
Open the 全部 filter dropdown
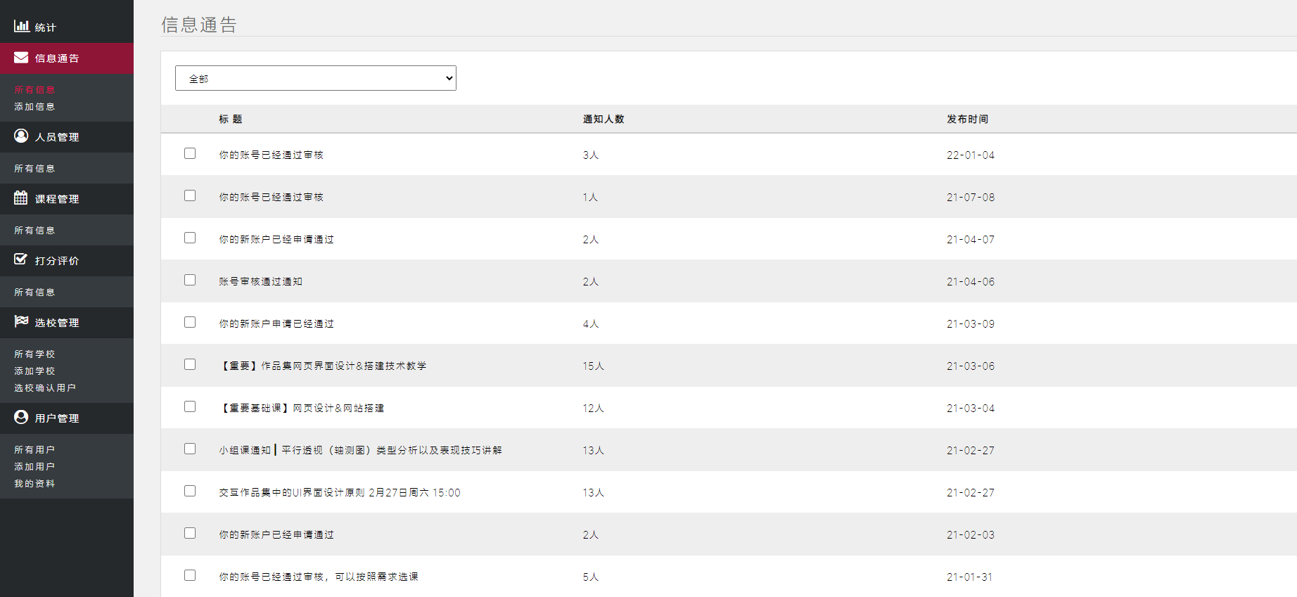pyautogui.click(x=316, y=78)
